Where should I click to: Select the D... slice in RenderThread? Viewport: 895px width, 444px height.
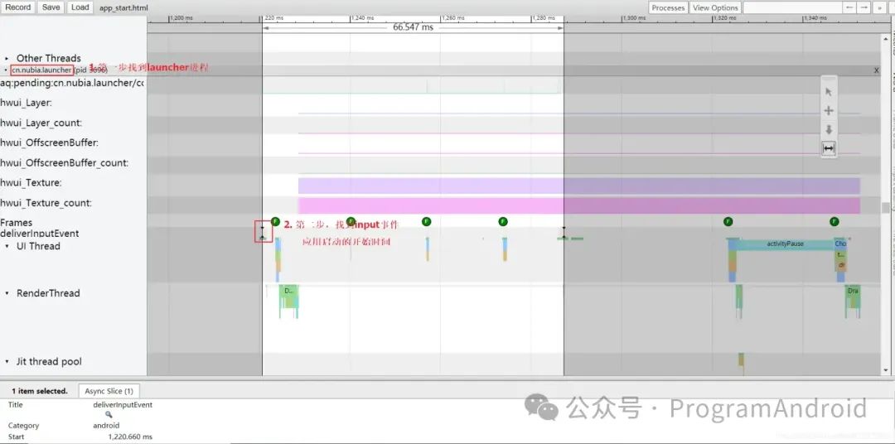pos(289,291)
